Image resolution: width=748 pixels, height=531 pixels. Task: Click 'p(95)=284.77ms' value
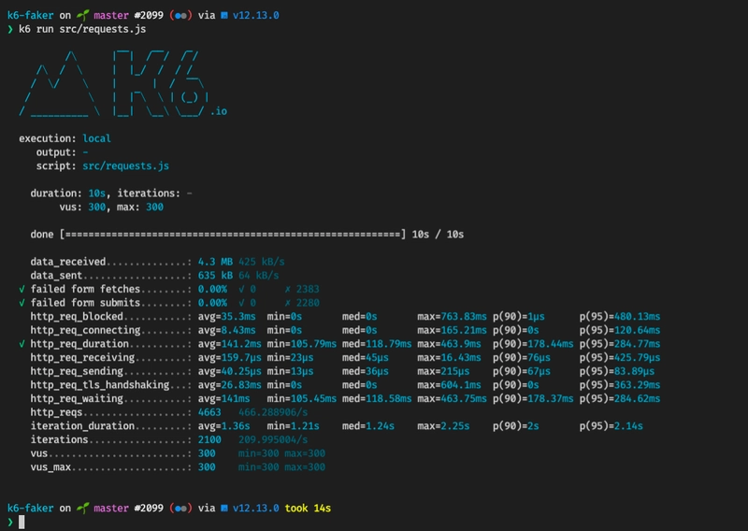tap(620, 344)
